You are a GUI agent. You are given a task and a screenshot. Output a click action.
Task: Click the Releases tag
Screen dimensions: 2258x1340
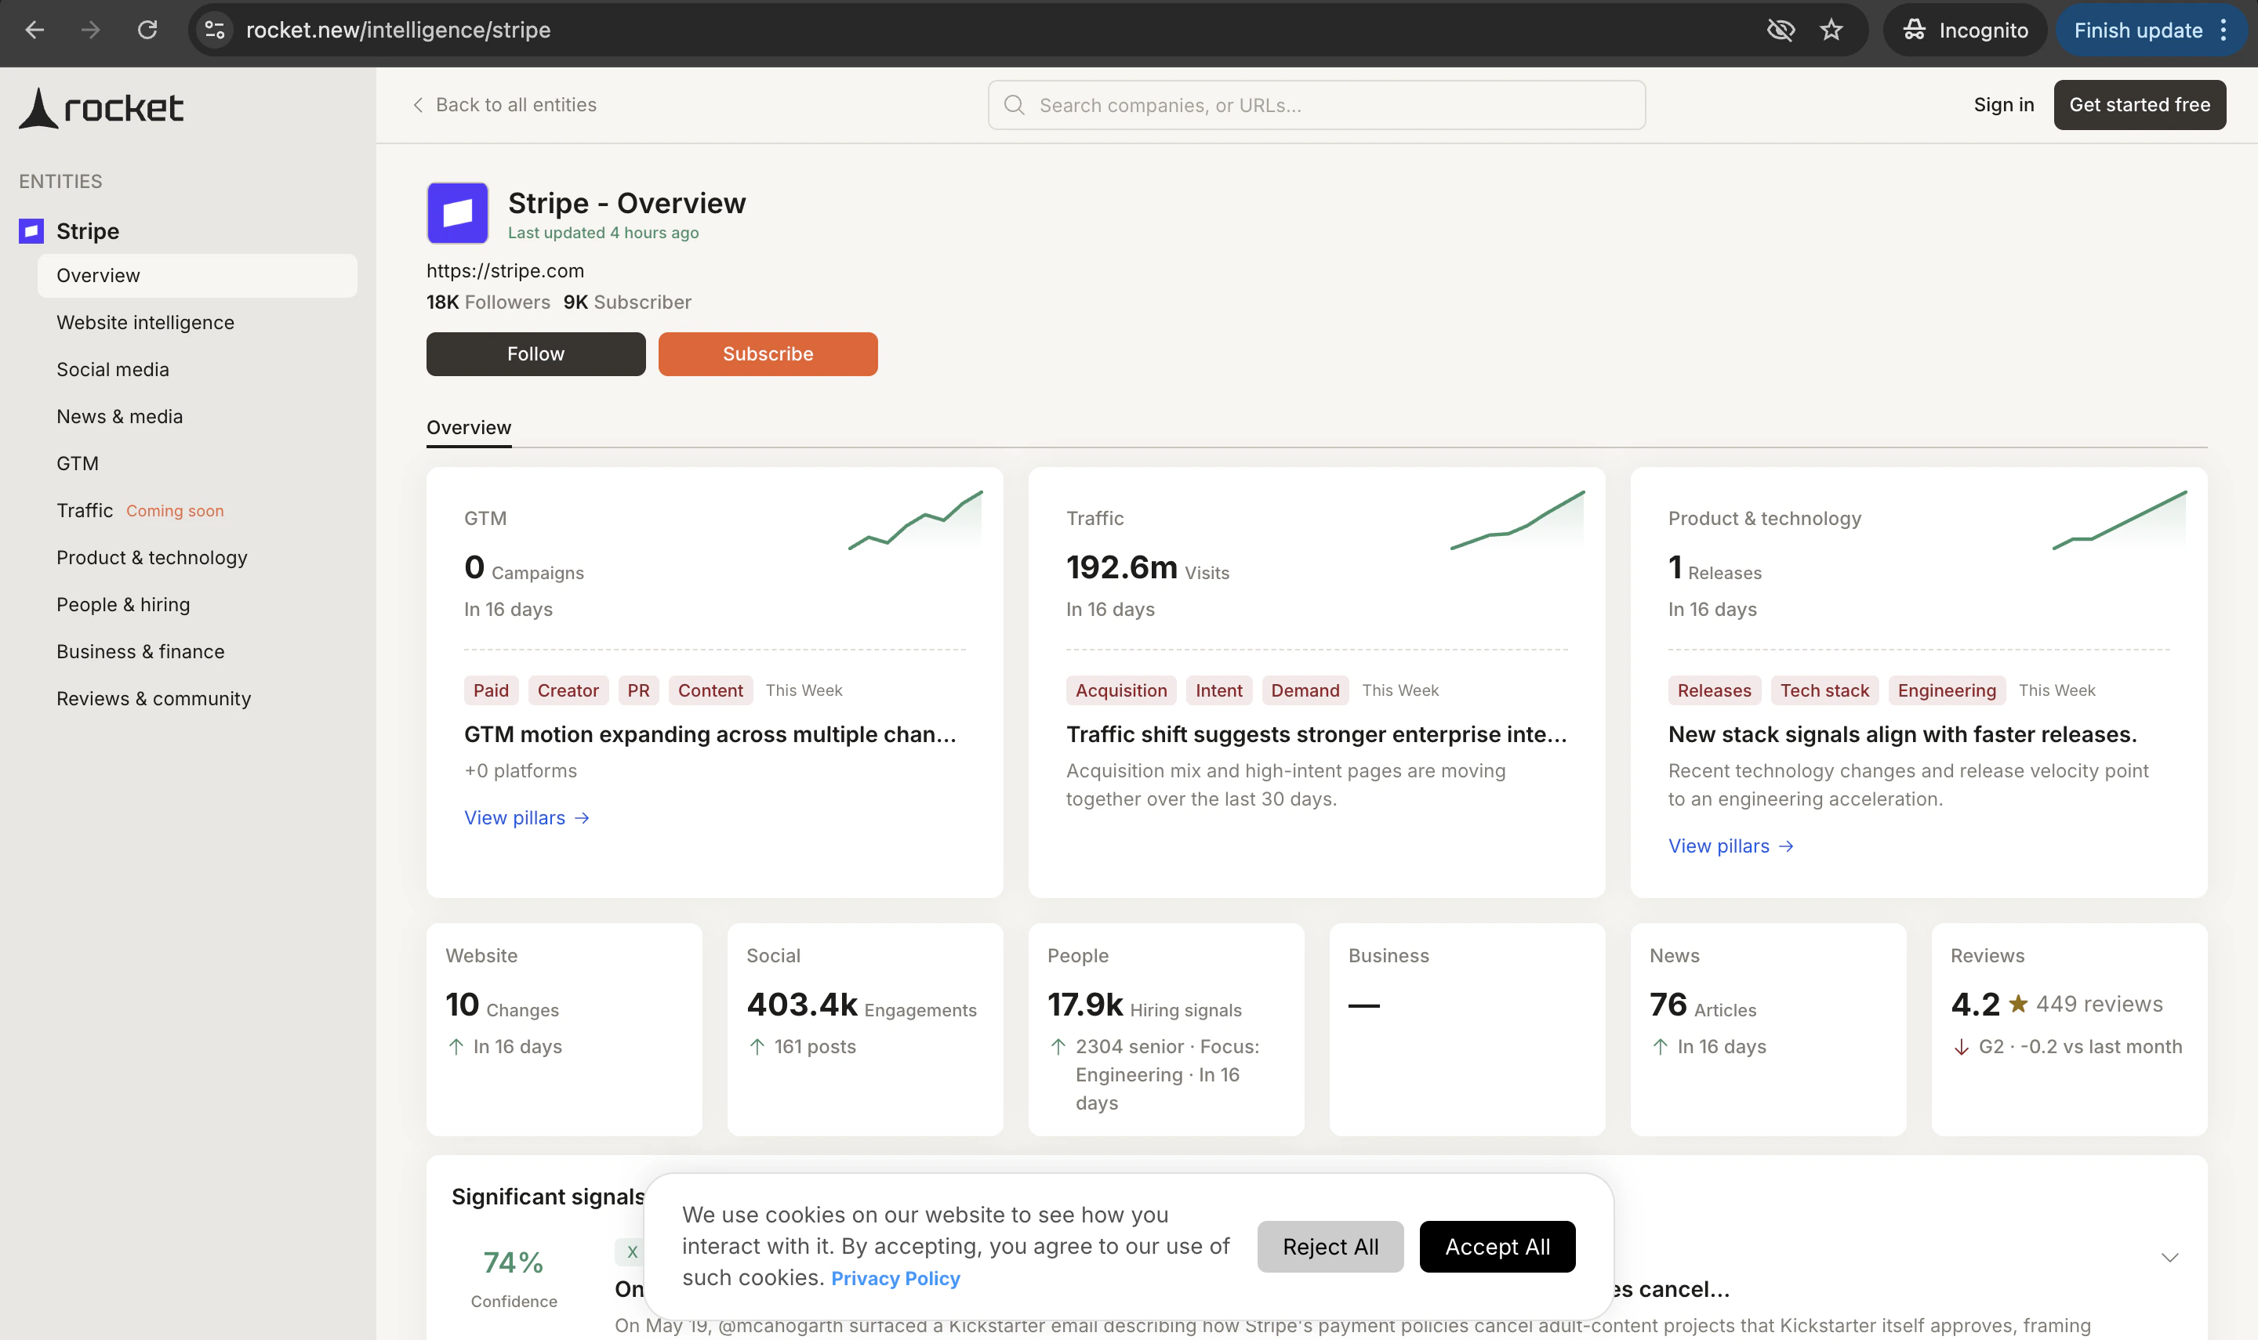pyautogui.click(x=1714, y=690)
